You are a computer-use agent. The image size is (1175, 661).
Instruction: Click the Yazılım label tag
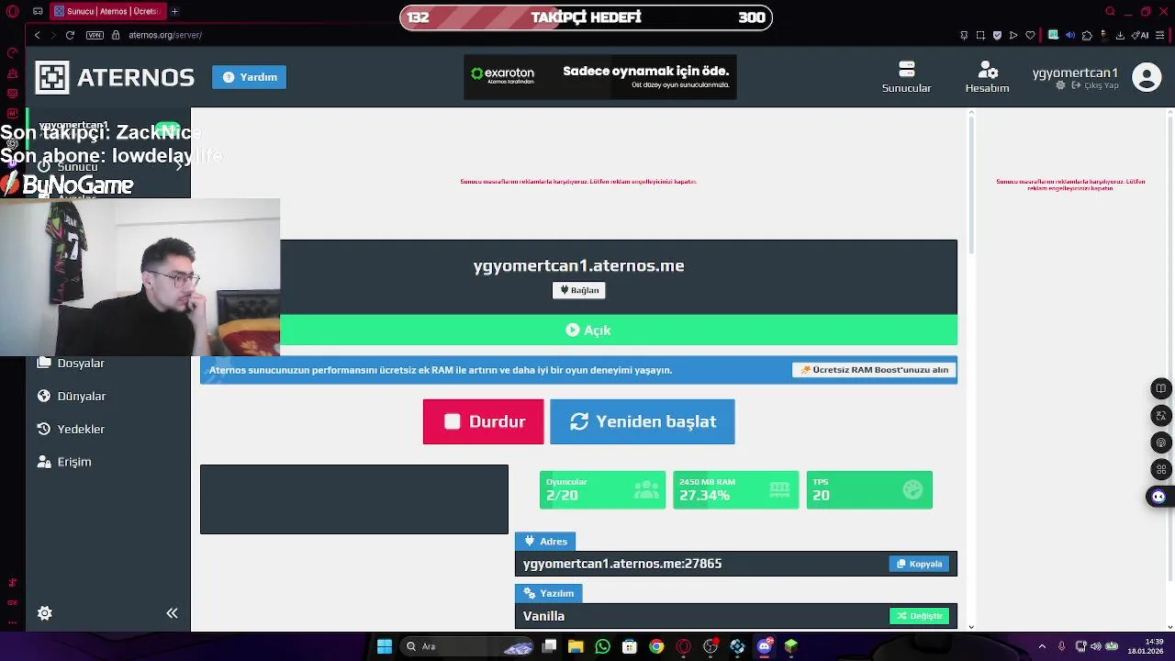pyautogui.click(x=548, y=593)
